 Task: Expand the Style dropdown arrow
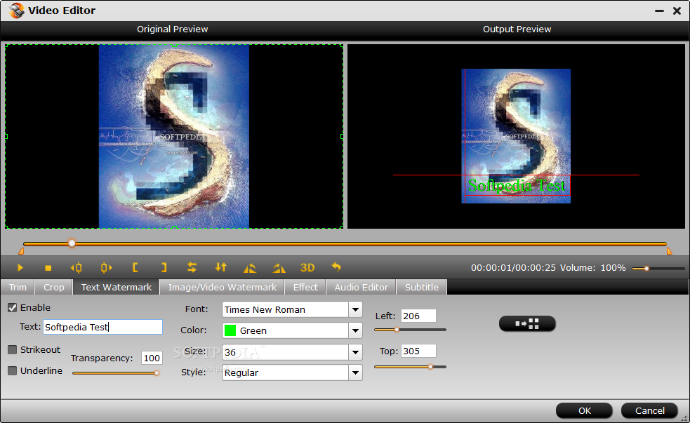[x=356, y=373]
